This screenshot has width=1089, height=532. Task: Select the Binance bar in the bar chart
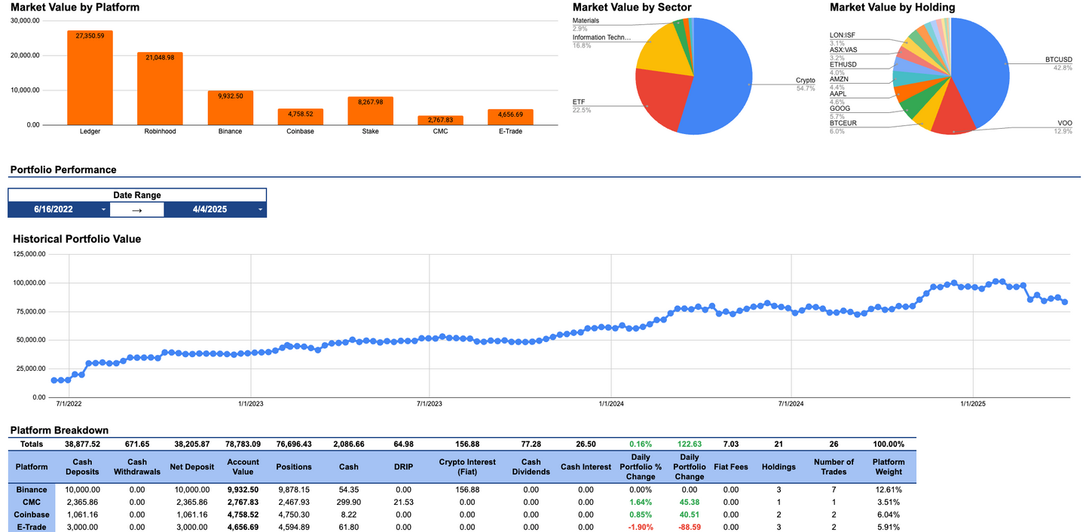click(x=230, y=108)
